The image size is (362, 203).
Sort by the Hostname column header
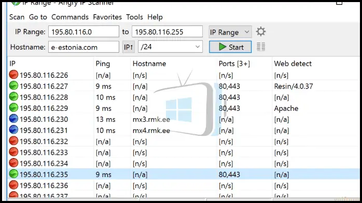[149, 64]
